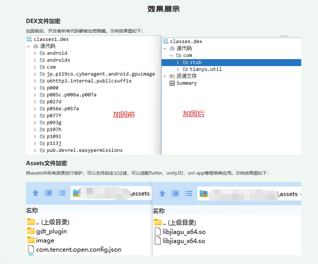This screenshot has width=318, height=264.
Task: Collapse the com node under classes.dex
Action: coord(171,56)
